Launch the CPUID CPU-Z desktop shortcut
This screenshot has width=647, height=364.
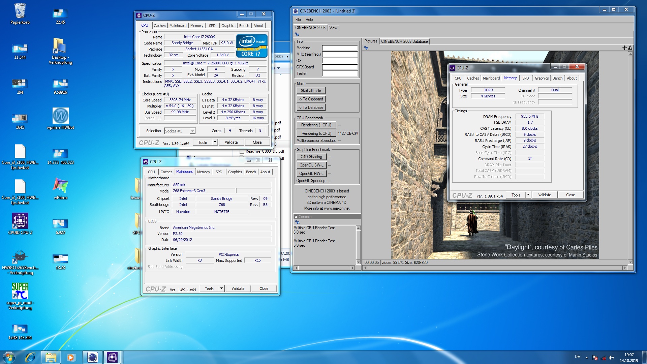tap(20, 223)
